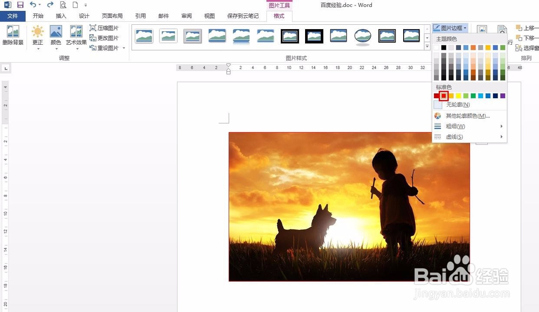Create a new blank document icon
Screen dimensions: 539x312
75,5
